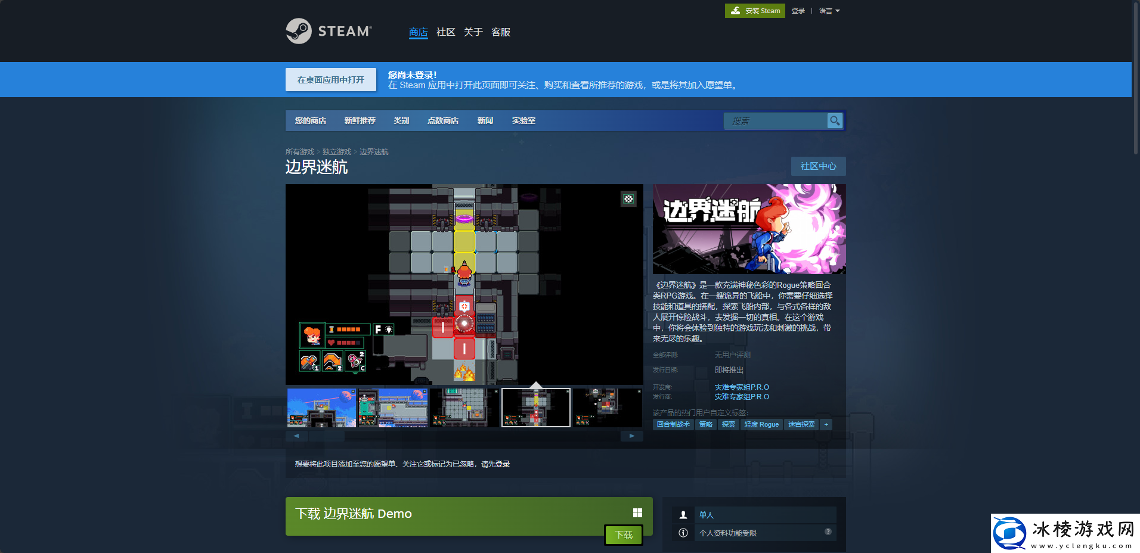Select the second screenshot thumbnail
The width and height of the screenshot is (1140, 553).
392,408
